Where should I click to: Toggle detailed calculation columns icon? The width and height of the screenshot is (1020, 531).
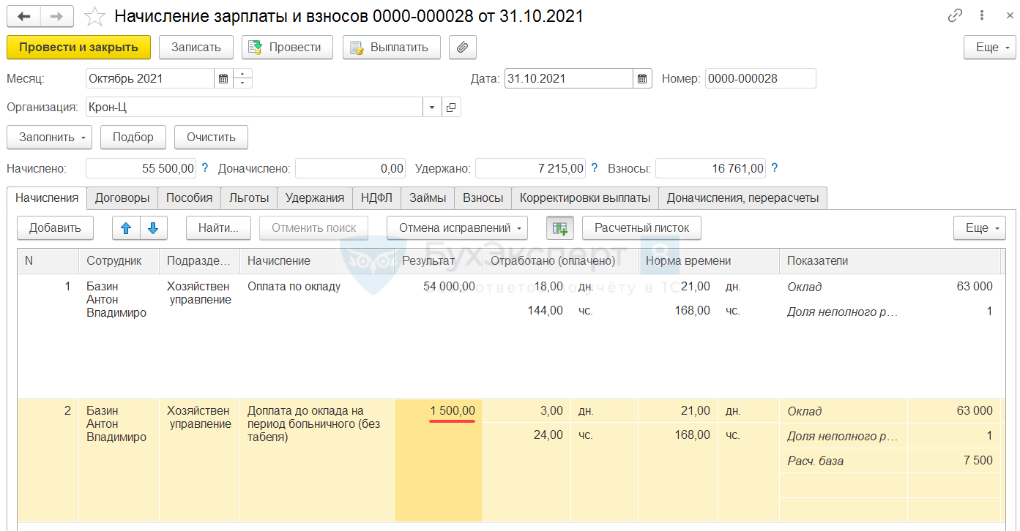tap(560, 228)
